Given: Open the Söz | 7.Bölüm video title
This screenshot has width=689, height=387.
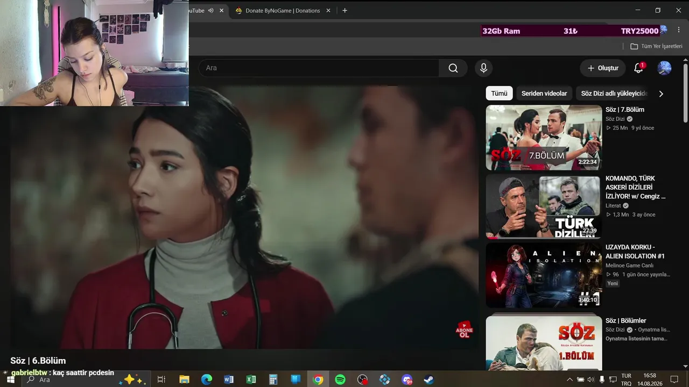Looking at the screenshot, I should 624,110.
